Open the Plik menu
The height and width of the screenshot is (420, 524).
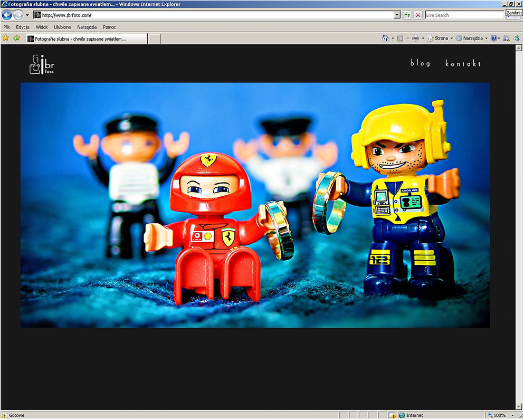(x=7, y=27)
